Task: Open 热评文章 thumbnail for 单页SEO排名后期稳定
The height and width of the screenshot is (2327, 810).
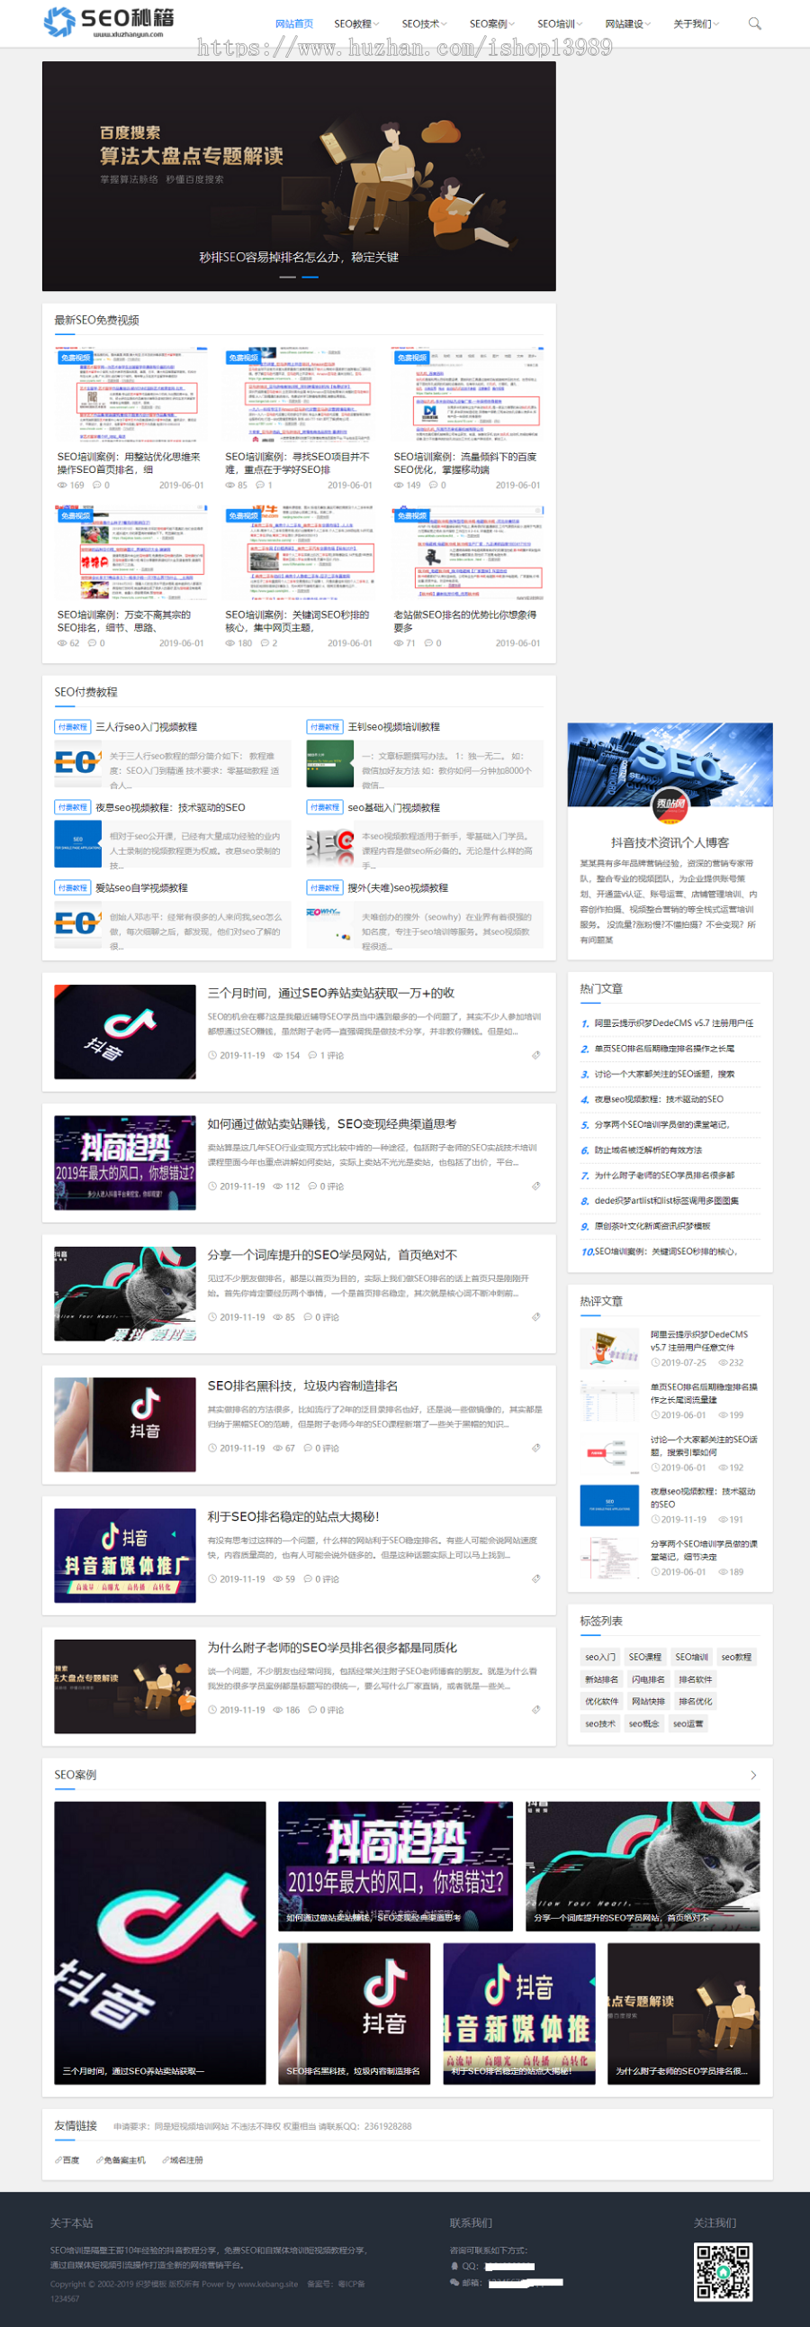Action: [609, 1401]
